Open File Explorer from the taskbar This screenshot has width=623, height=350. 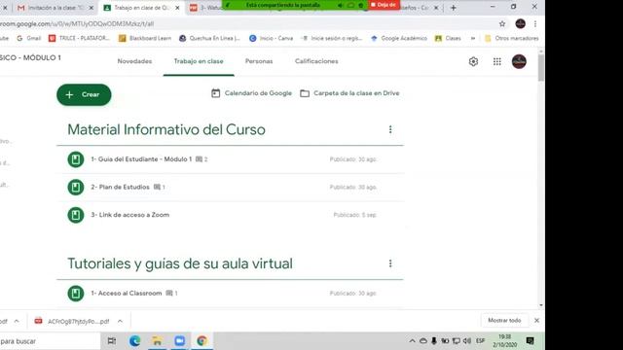158,341
